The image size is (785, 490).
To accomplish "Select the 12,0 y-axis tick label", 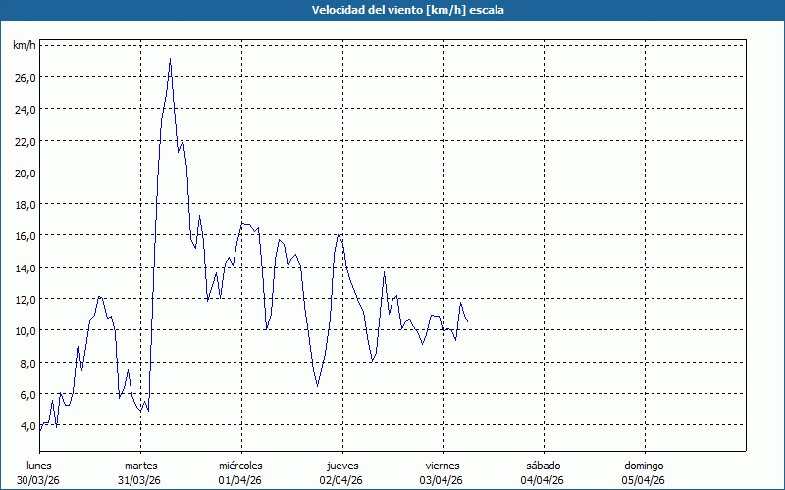I will [26, 300].
